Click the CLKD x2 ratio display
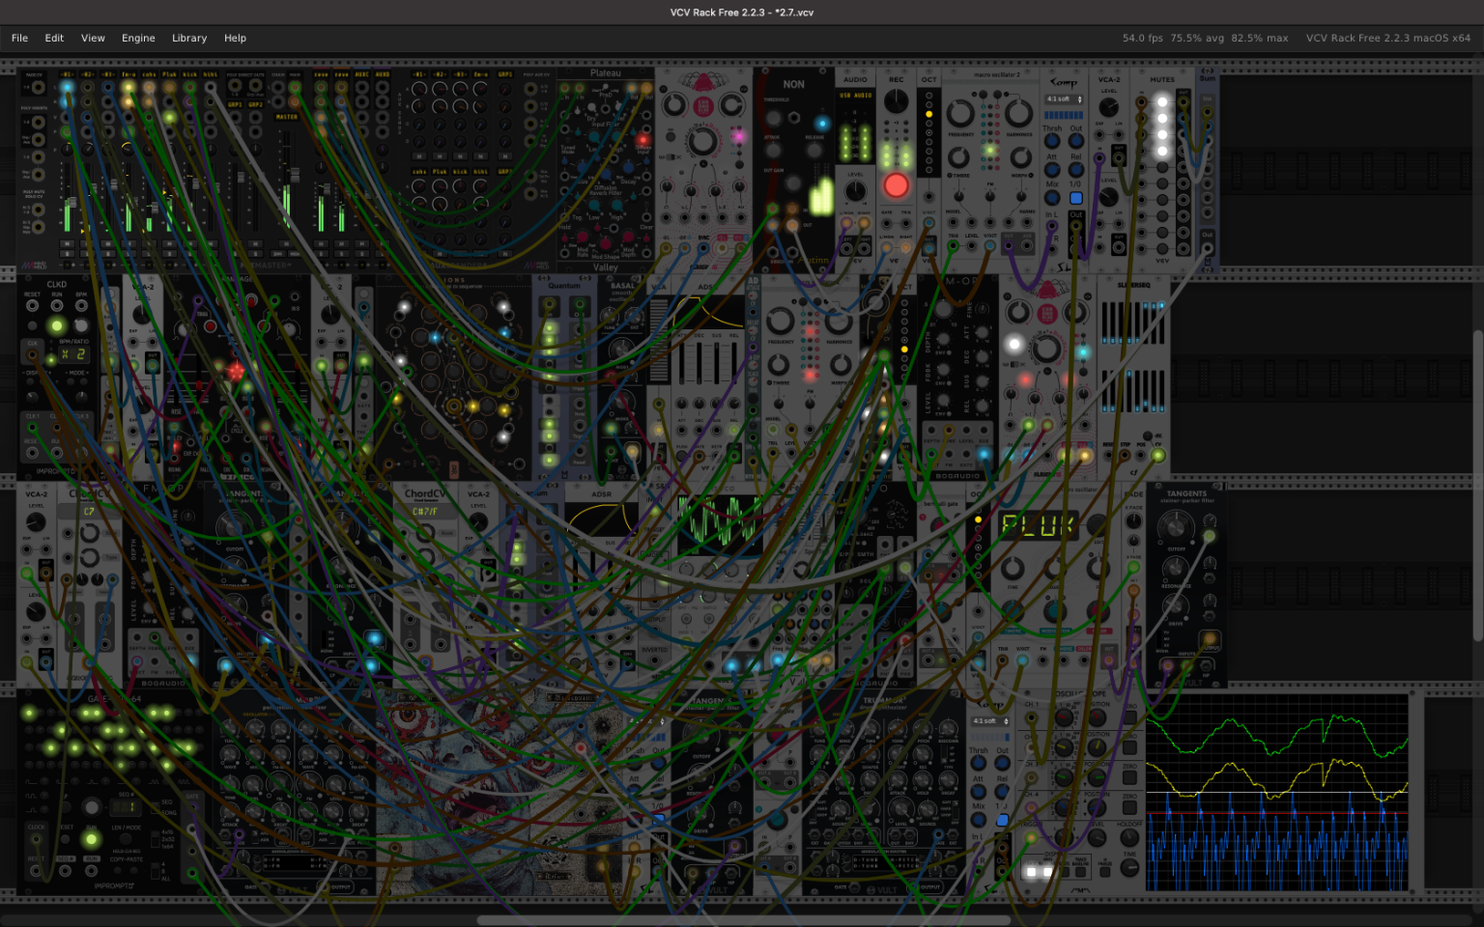The height and width of the screenshot is (927, 1484). pos(72,354)
